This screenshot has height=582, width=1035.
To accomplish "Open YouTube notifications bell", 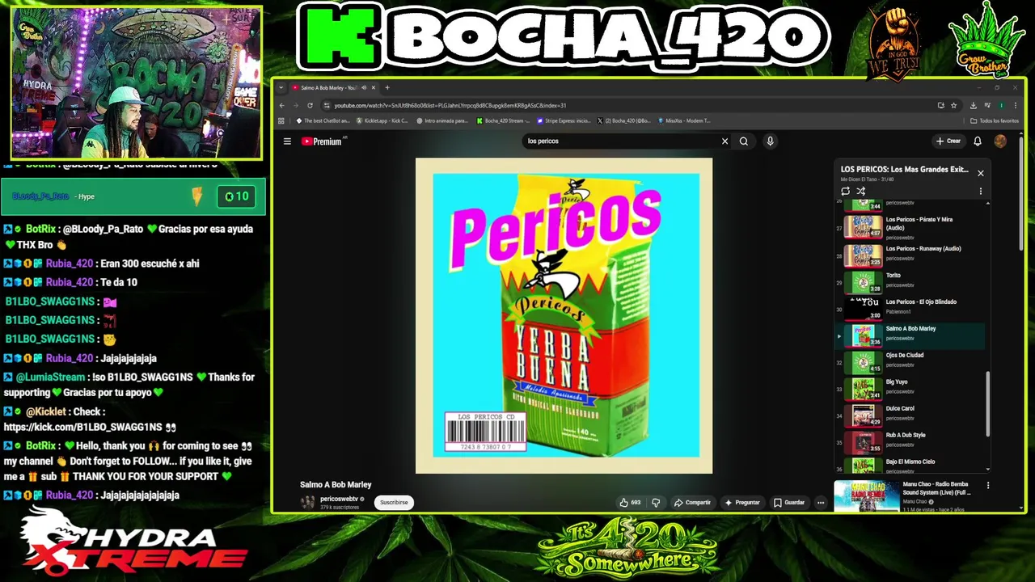I will pos(978,141).
